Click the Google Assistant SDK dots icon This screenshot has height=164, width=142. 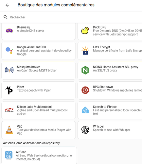coord(9,51)
